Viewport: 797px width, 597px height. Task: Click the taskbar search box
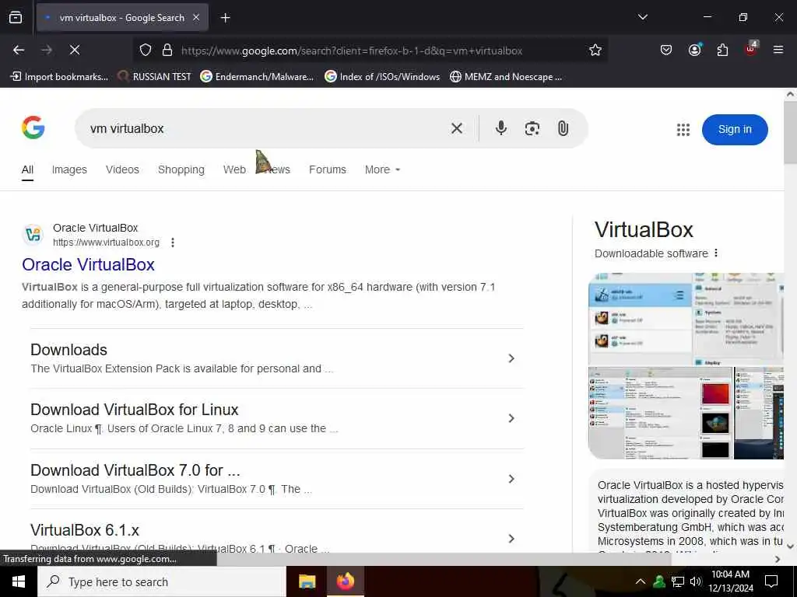coord(162,581)
